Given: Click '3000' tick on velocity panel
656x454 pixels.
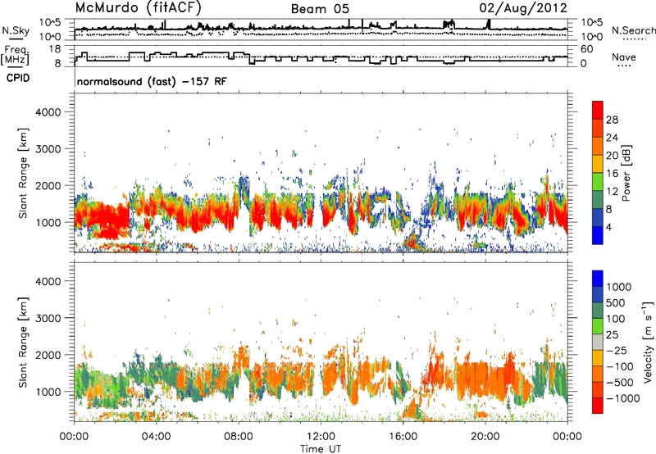Looking at the screenshot, I should 48,318.
